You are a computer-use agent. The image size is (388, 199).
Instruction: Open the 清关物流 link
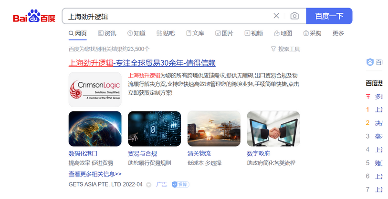(199, 154)
